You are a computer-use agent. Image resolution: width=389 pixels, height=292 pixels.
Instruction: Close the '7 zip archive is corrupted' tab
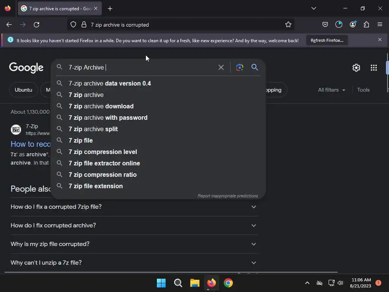(x=96, y=8)
